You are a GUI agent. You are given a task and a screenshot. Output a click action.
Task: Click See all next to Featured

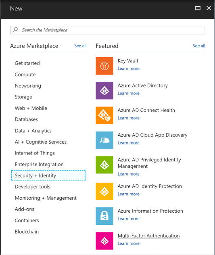pyautogui.click(x=199, y=46)
